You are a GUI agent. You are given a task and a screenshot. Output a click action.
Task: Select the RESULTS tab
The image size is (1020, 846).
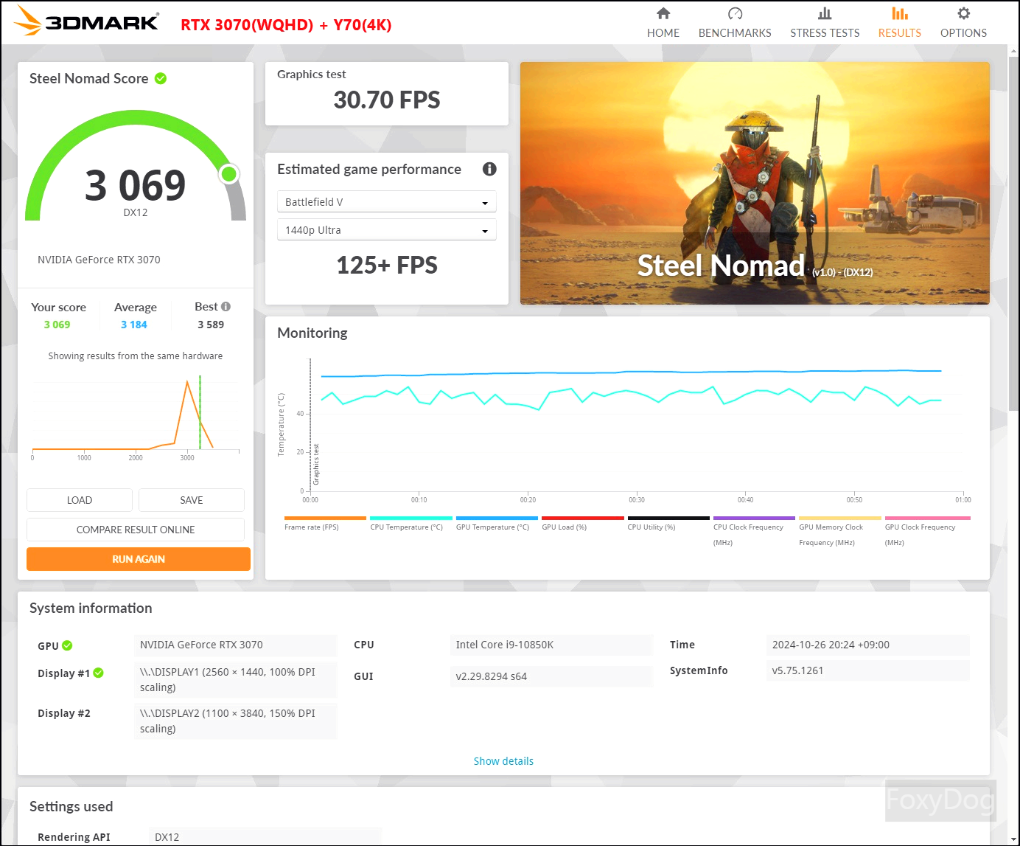(x=900, y=24)
